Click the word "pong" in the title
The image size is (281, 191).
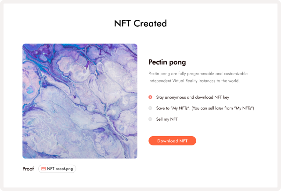click(177, 63)
